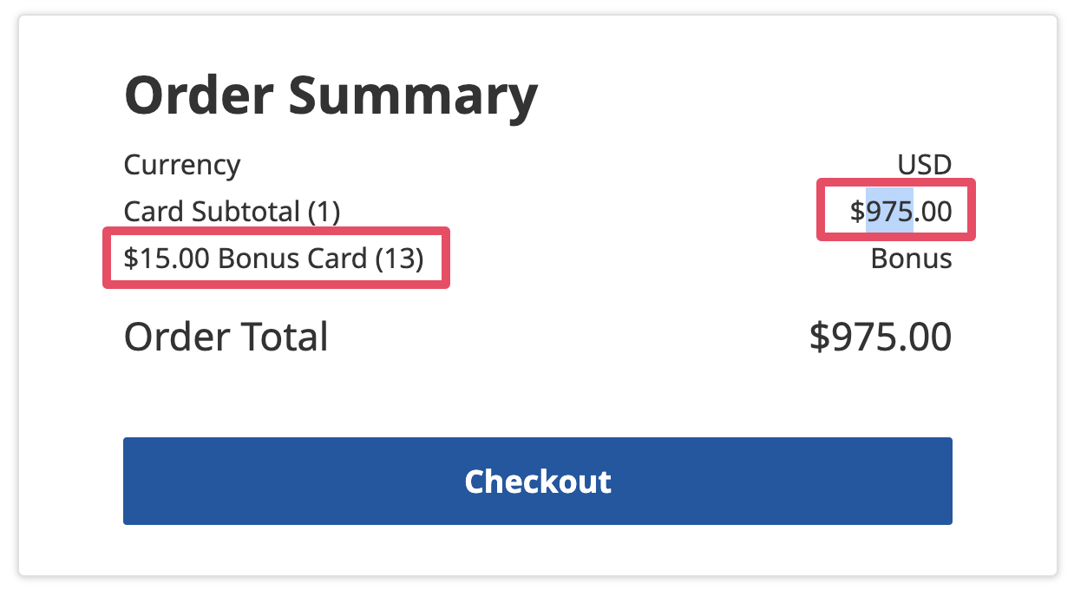This screenshot has width=1074, height=590.
Task: Click the (1) count beside Card Subtotal
Action: click(x=322, y=211)
